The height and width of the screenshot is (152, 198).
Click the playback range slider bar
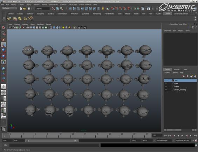52,141
